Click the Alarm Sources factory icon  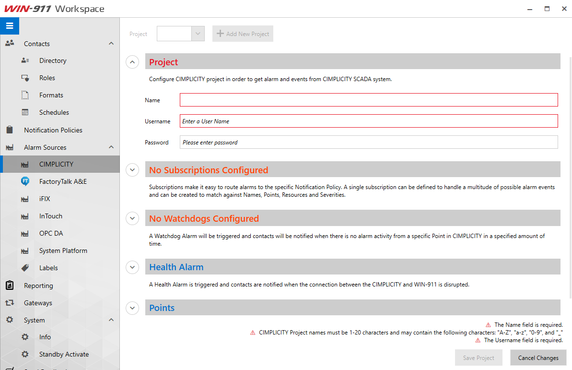tap(10, 147)
